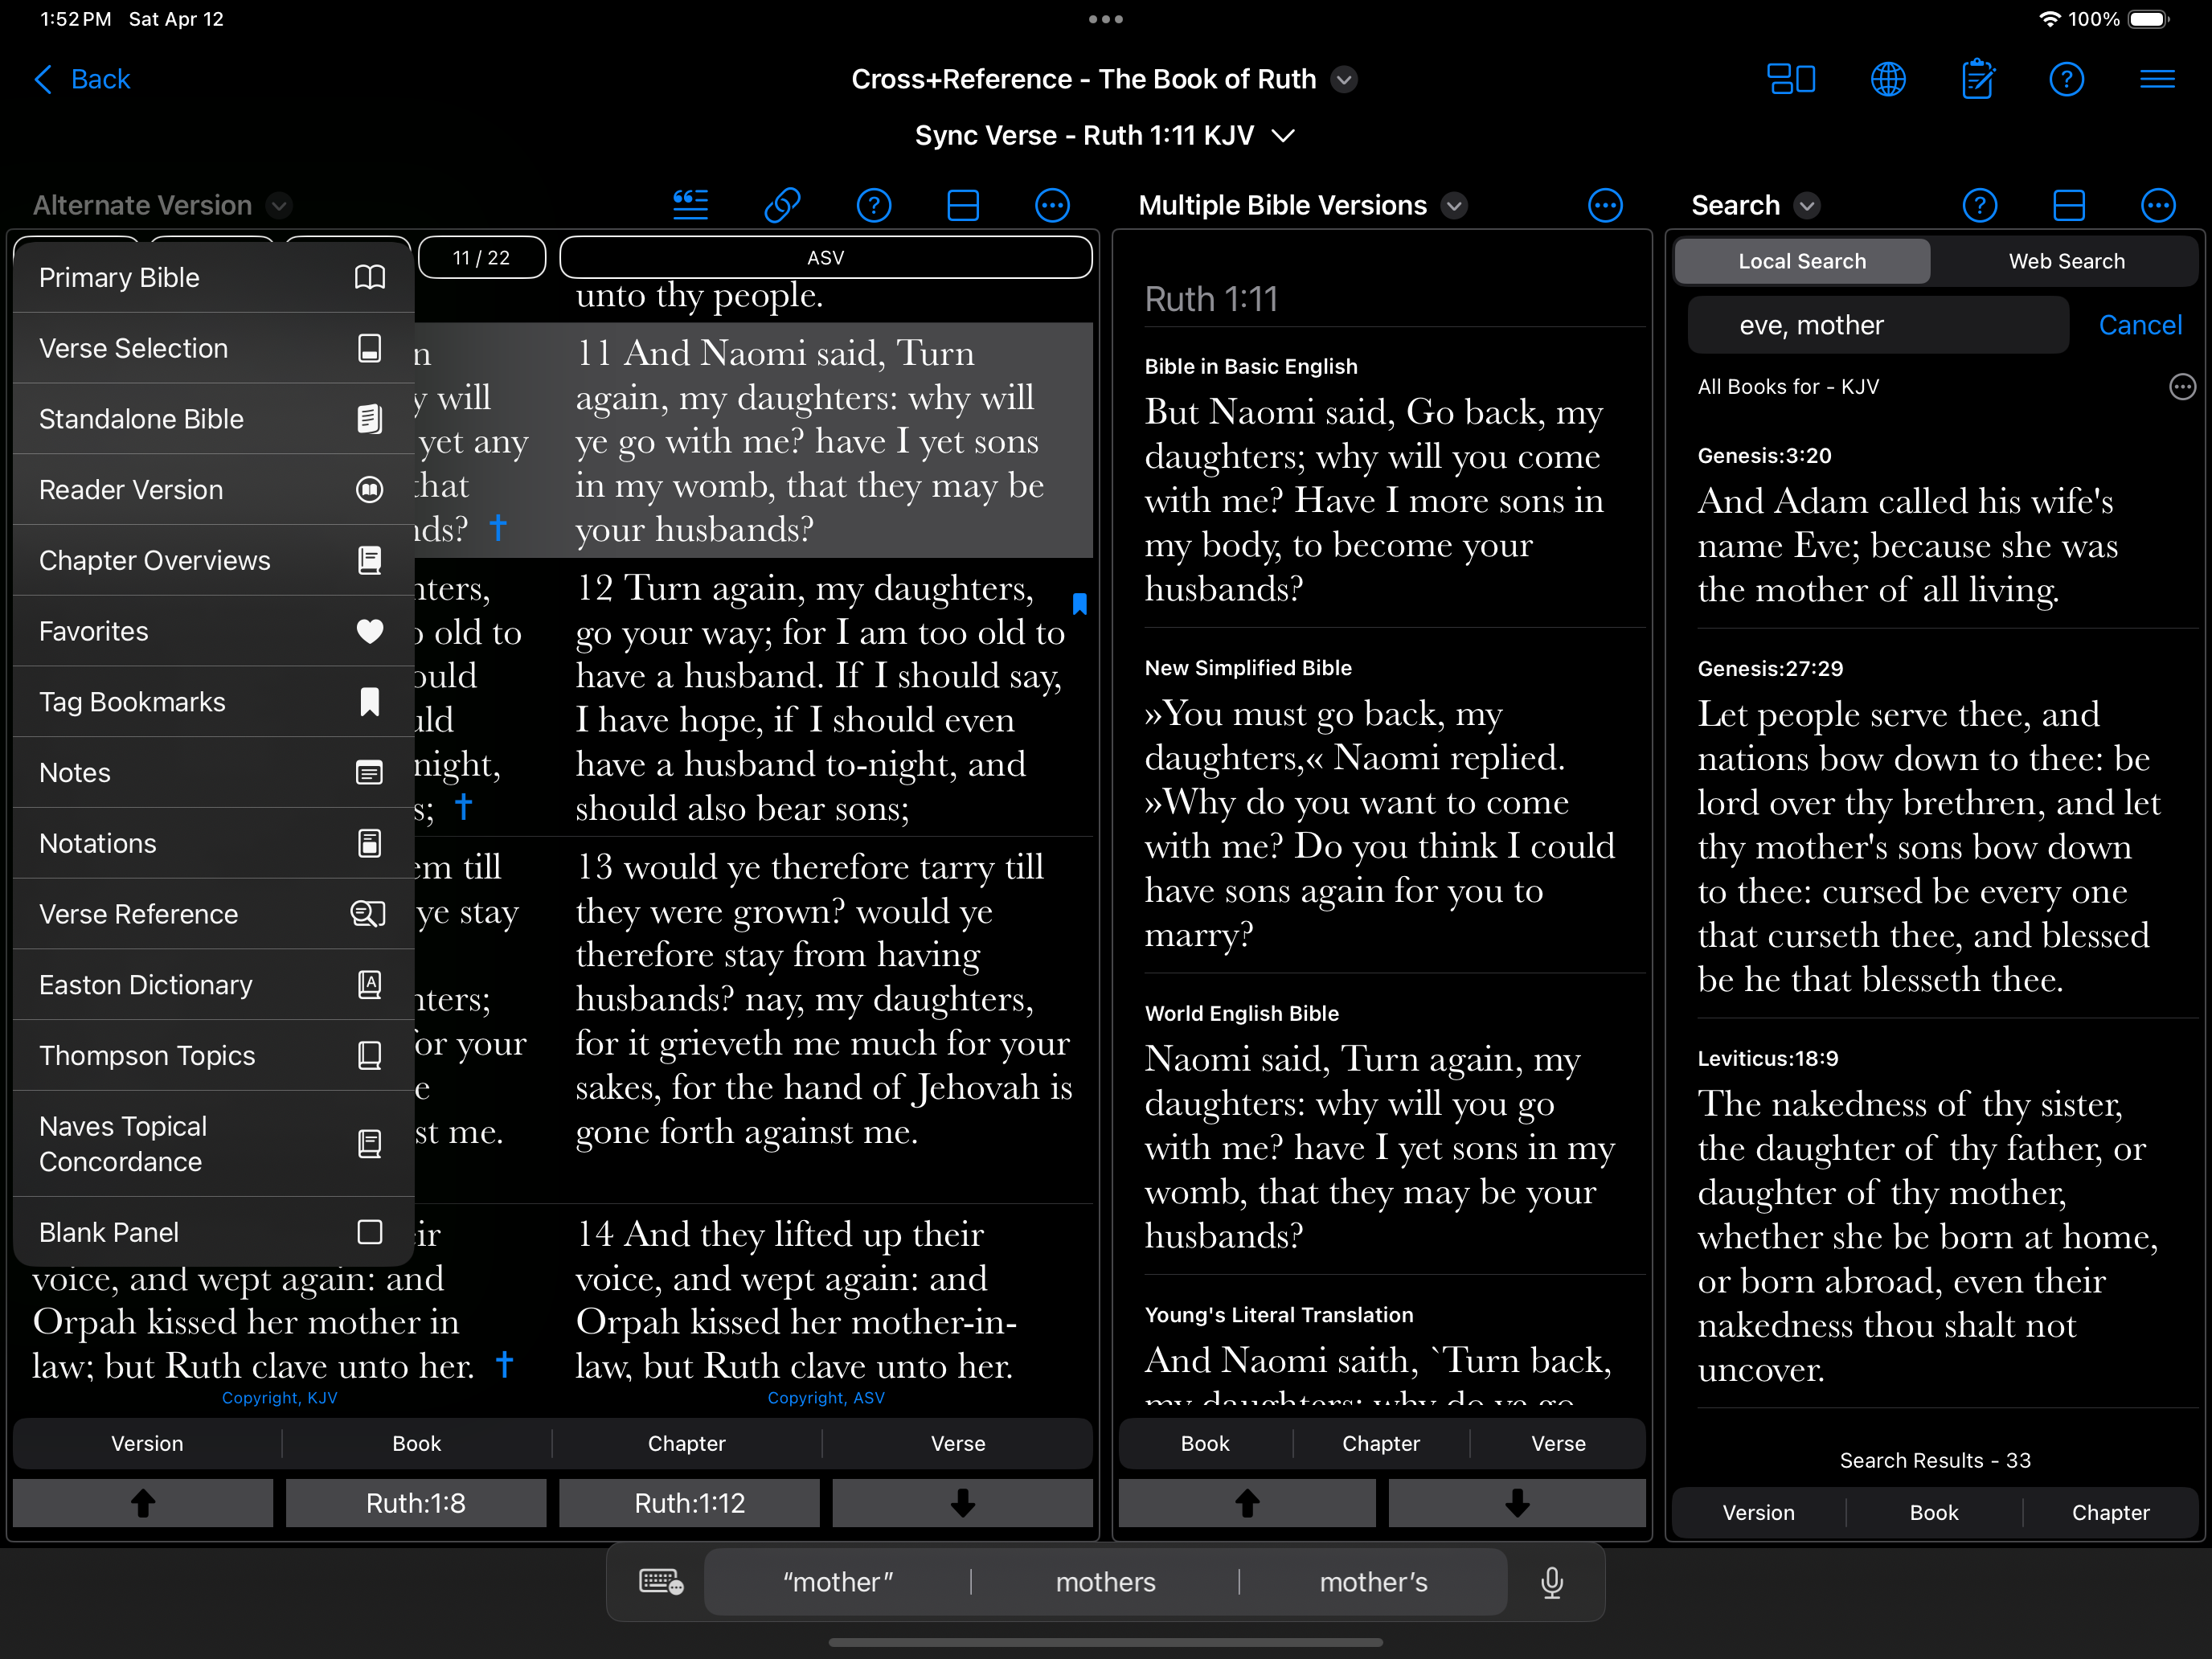
Task: Choose Chapter Overviews from panel menu
Action: [x=213, y=560]
